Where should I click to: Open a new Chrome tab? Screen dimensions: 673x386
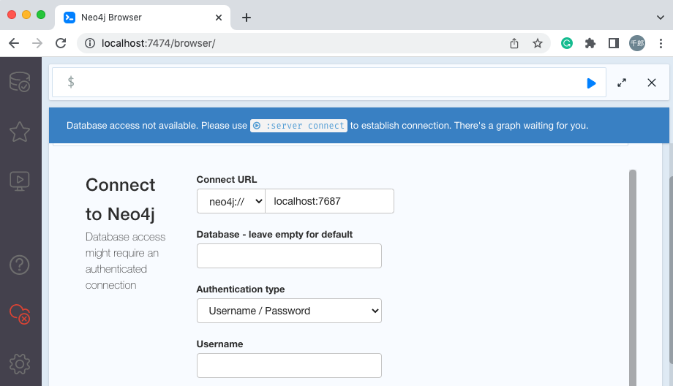coord(247,18)
